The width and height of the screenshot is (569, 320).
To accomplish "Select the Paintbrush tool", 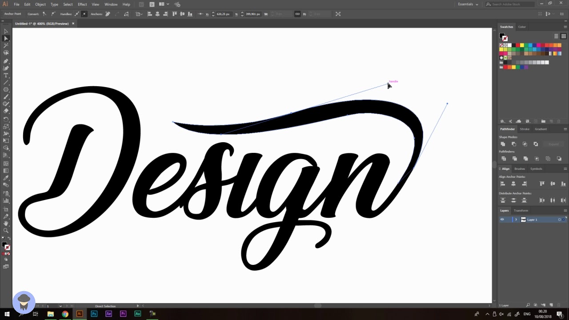I will click(6, 97).
